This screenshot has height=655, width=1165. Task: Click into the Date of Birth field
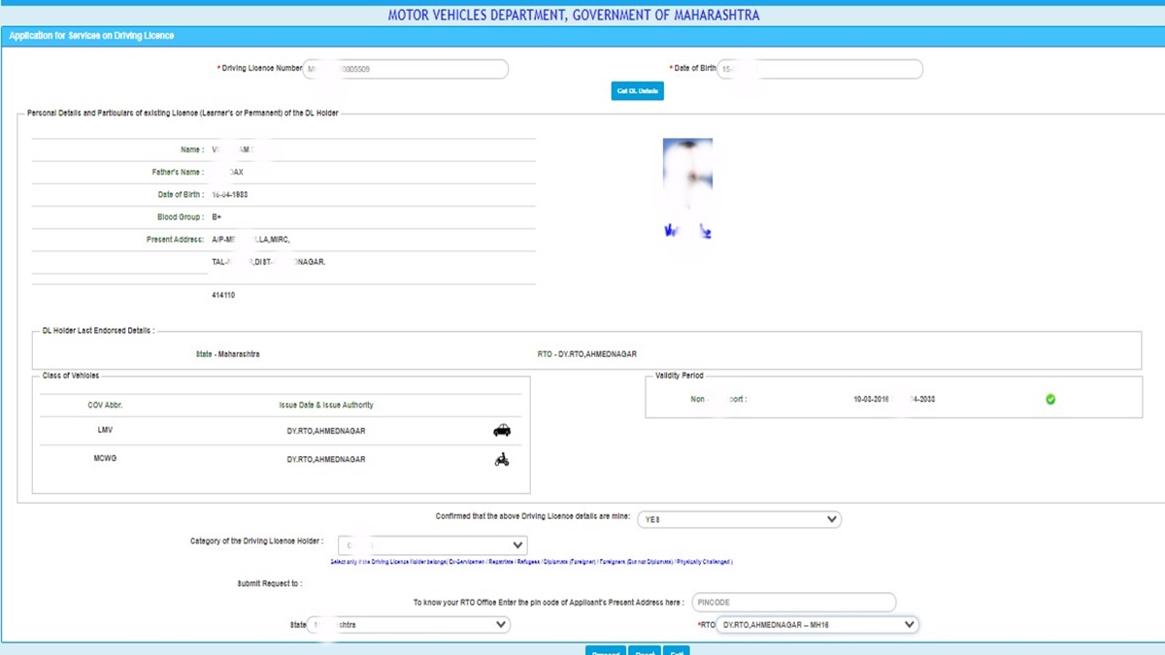820,70
